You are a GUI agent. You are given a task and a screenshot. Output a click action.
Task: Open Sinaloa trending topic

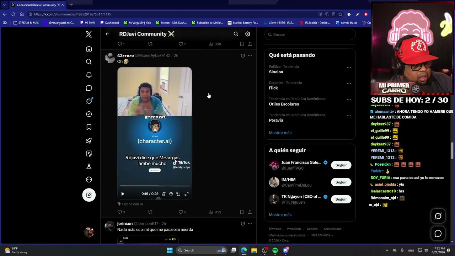[x=276, y=72]
